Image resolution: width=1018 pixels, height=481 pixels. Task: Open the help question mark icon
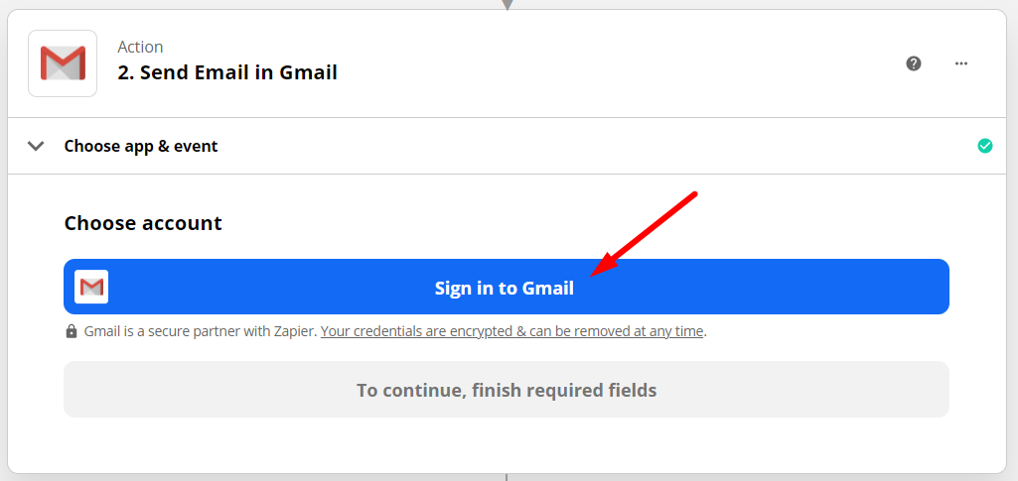tap(914, 63)
